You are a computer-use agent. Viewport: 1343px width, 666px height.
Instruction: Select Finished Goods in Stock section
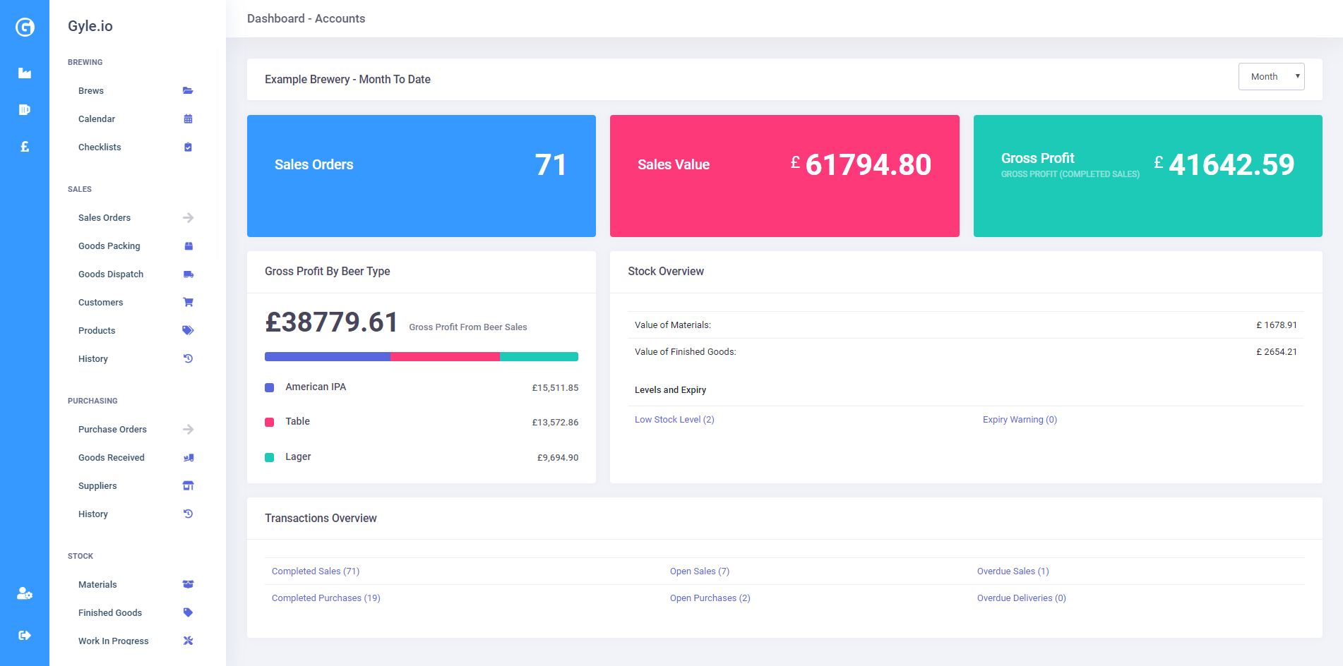110,613
